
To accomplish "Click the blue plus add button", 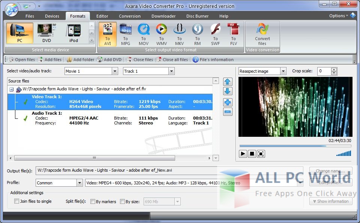I will point(228,102).
